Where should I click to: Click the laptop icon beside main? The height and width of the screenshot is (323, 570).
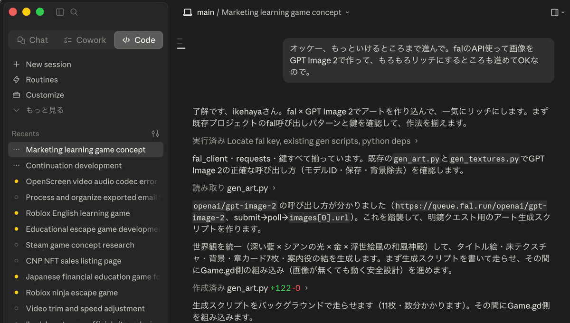(188, 12)
